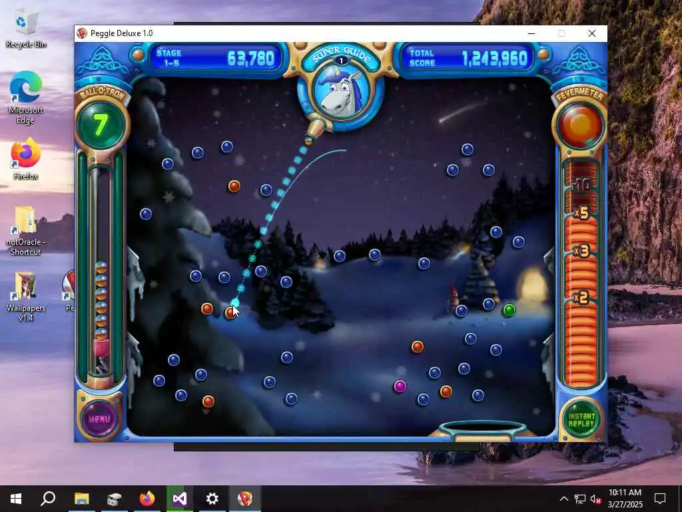
Task: Click the Fevermeter orange orb
Action: (580, 126)
